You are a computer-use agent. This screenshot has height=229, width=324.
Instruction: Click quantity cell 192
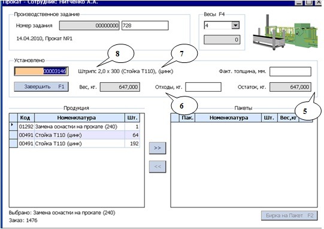pos(132,143)
